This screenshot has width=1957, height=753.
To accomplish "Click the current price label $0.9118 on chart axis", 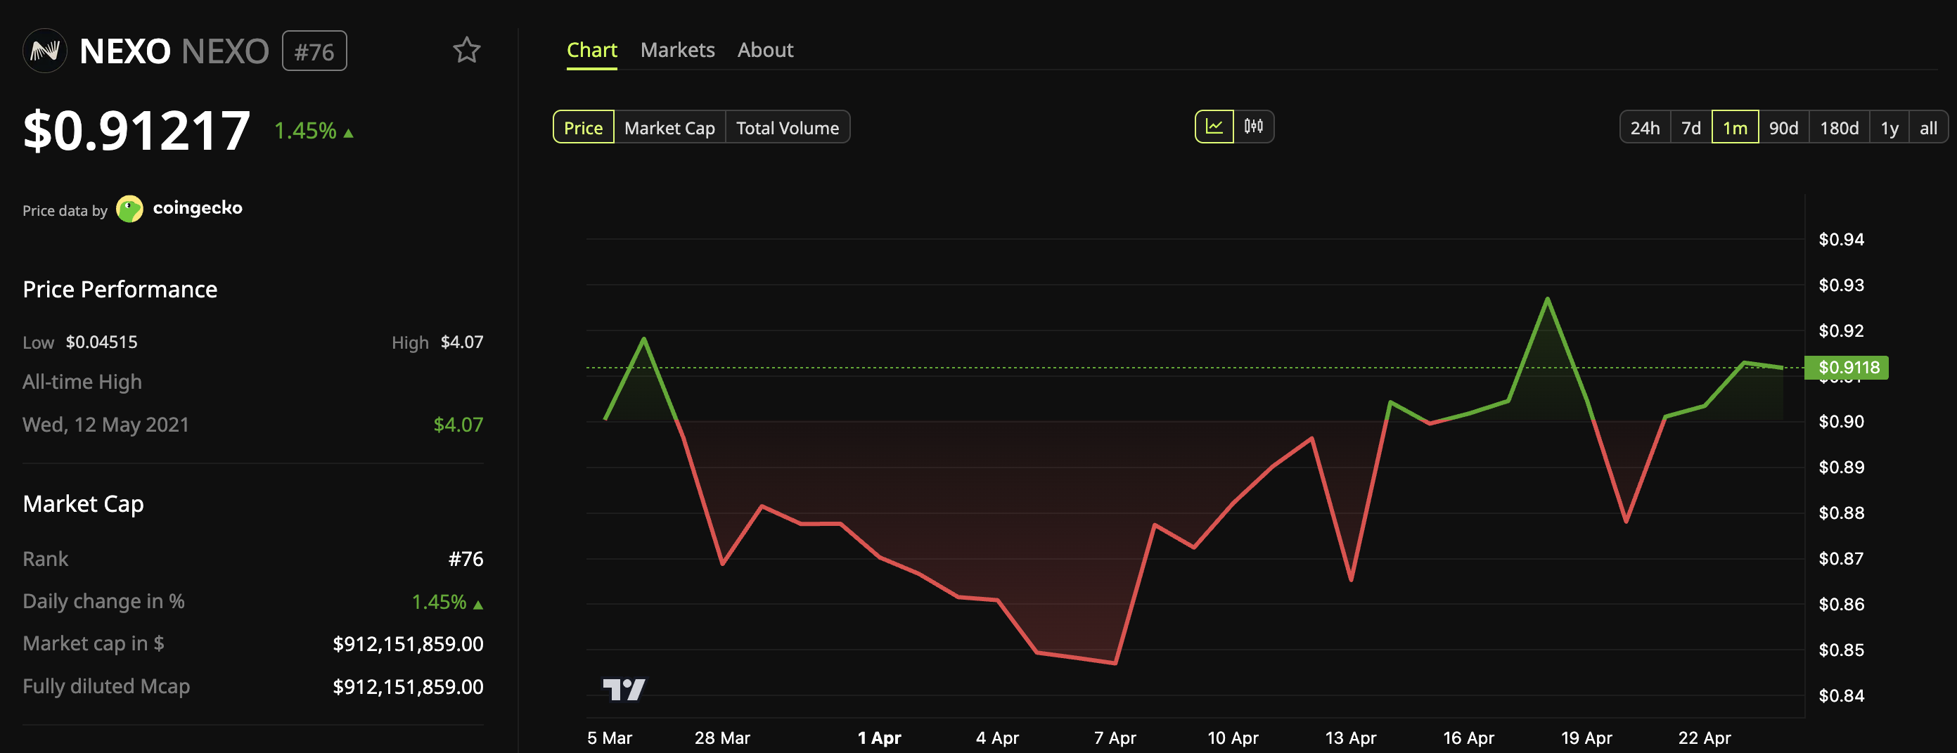I will click(x=1847, y=368).
